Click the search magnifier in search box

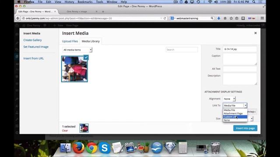pos(212,18)
